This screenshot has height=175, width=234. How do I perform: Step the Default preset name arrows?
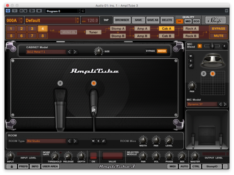77,20
